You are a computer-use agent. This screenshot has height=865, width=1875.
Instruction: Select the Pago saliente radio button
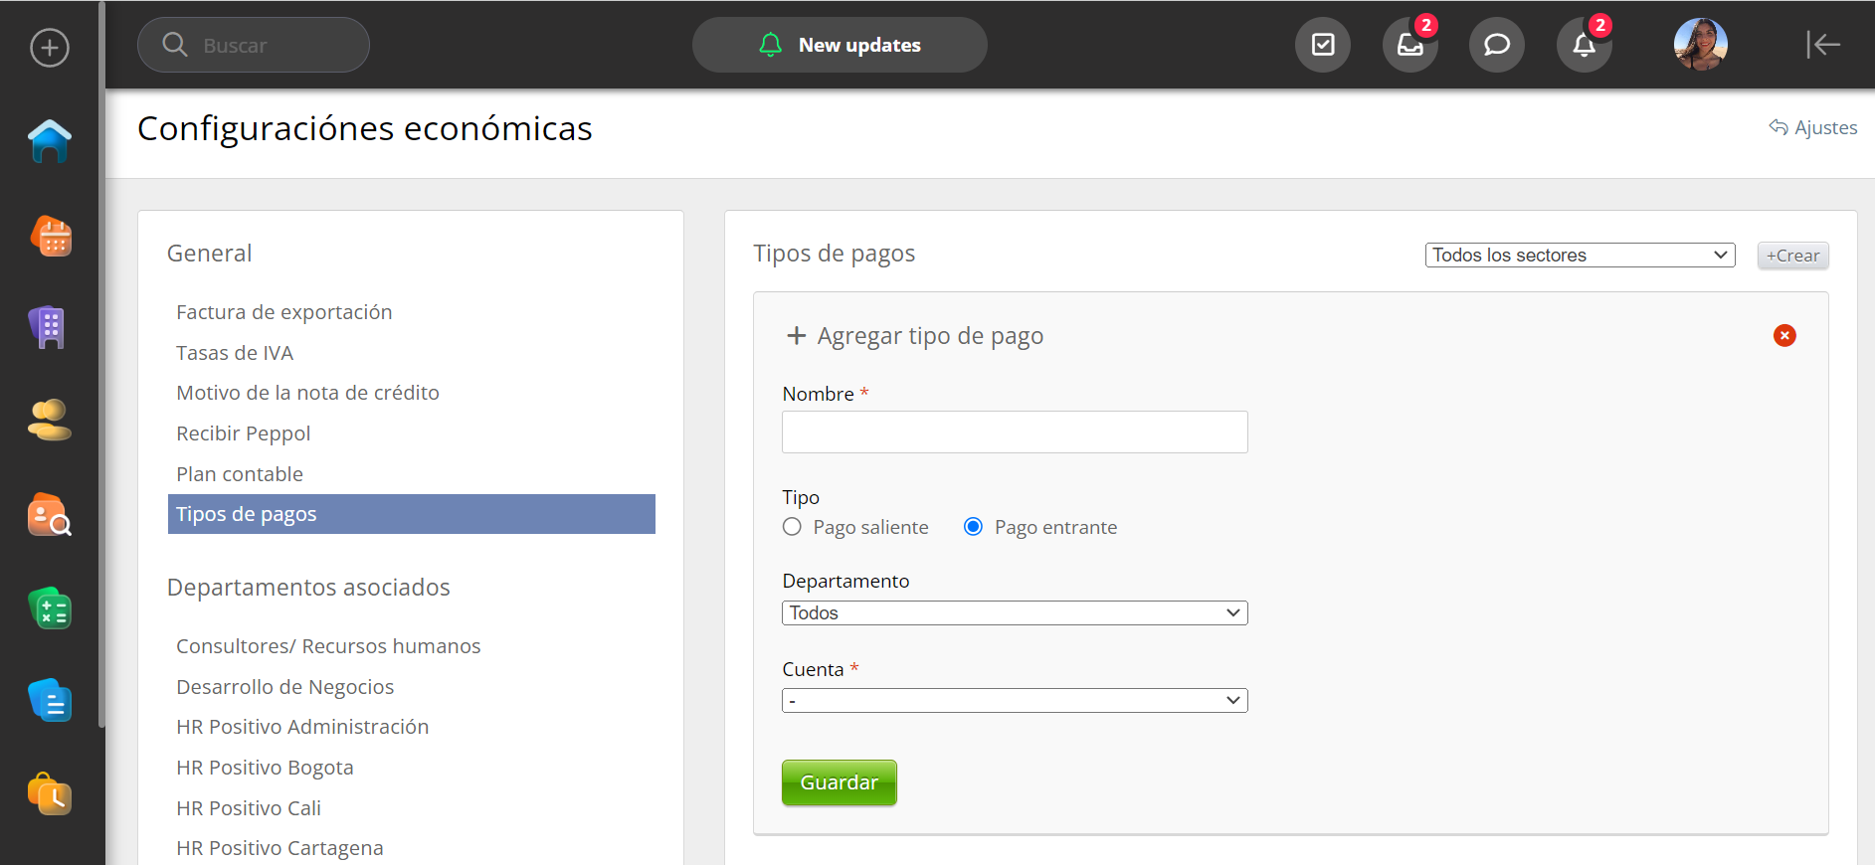pos(792,527)
